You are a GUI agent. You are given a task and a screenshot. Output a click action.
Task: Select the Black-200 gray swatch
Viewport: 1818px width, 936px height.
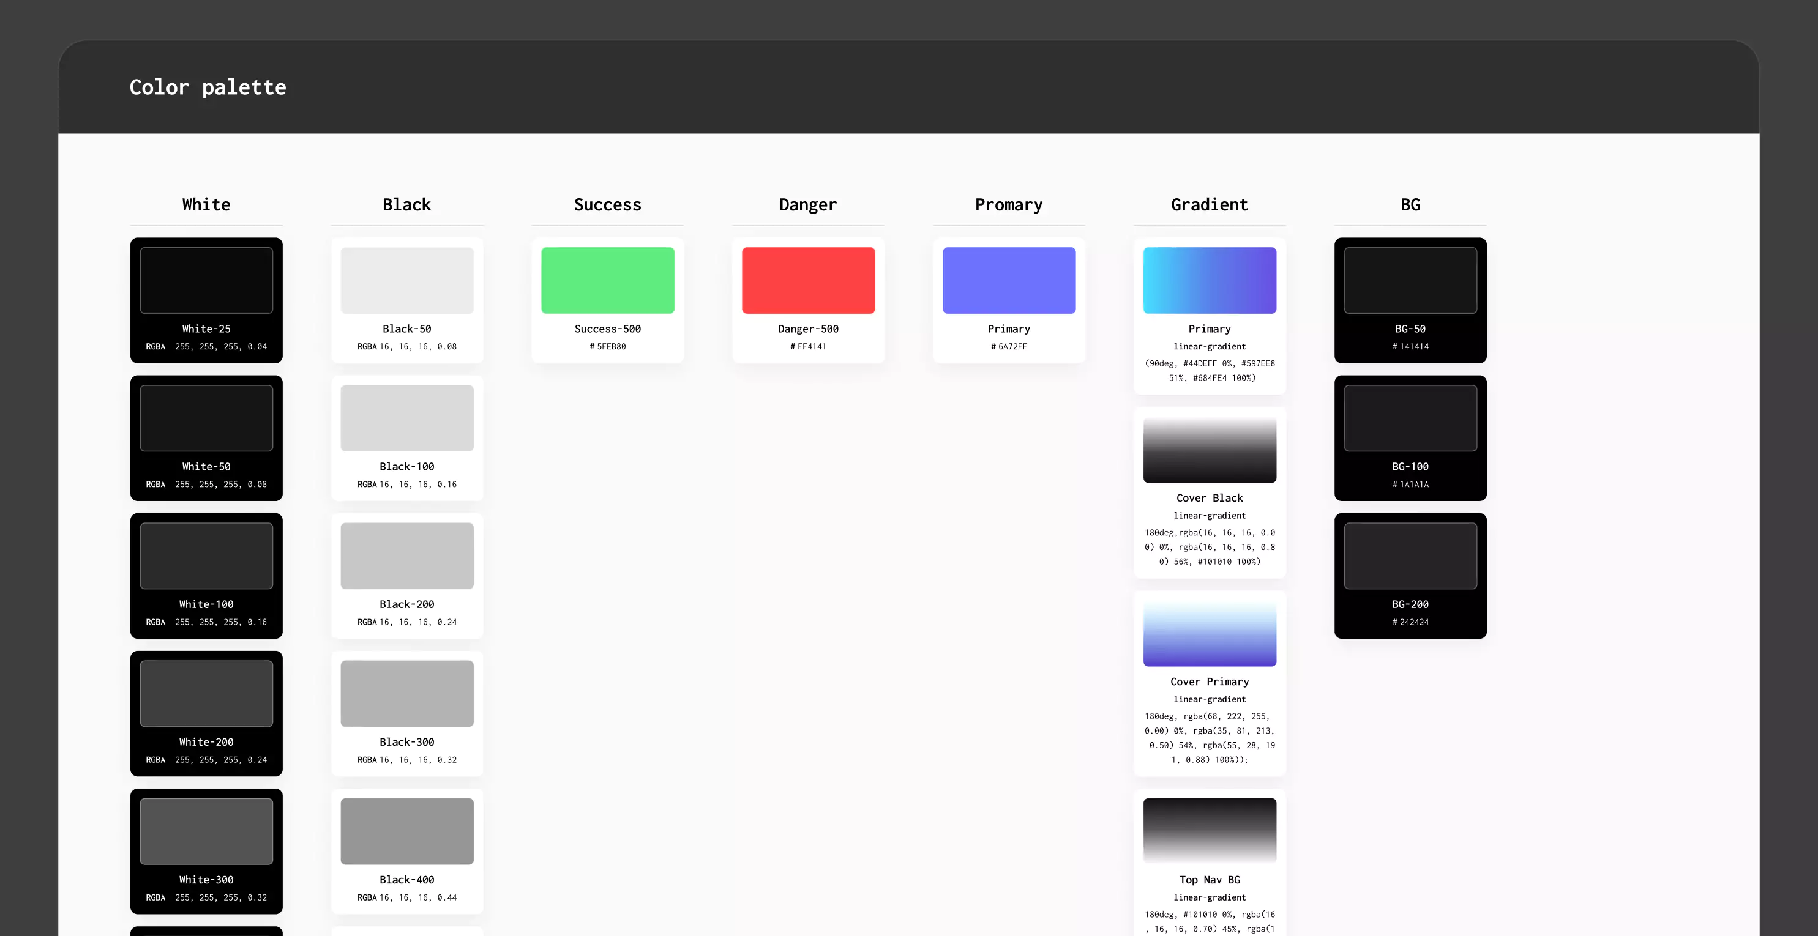pos(407,555)
